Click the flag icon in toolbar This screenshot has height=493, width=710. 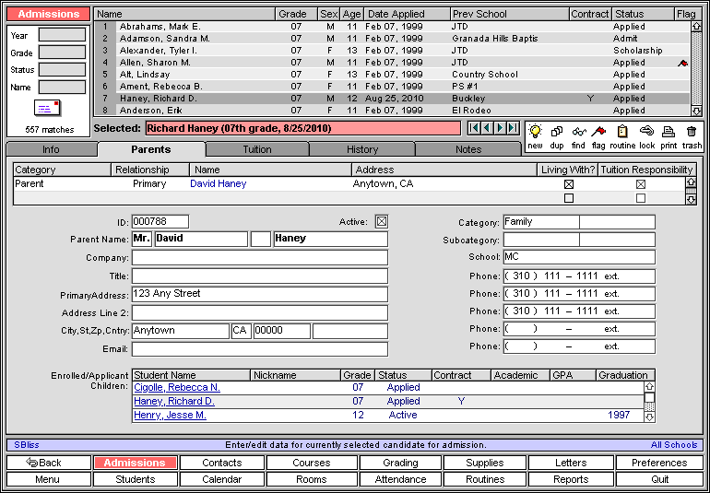tap(598, 132)
